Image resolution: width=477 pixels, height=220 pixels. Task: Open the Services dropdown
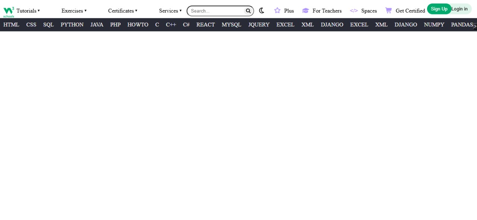pyautogui.click(x=170, y=11)
